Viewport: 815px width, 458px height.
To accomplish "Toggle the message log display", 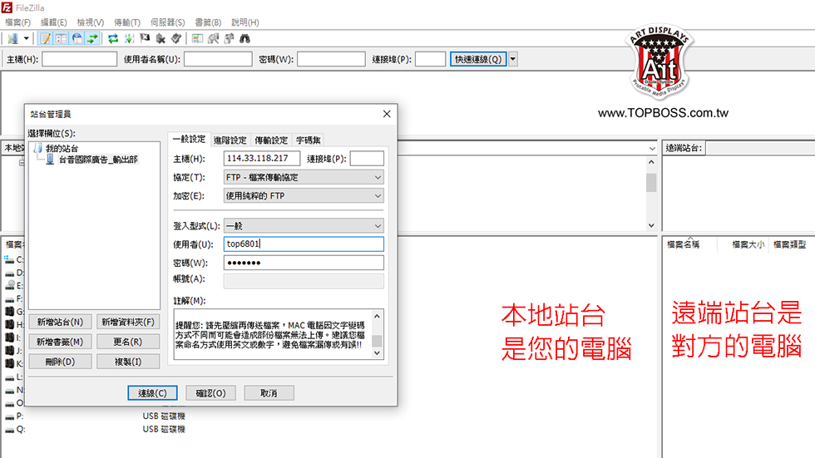I will tap(46, 38).
